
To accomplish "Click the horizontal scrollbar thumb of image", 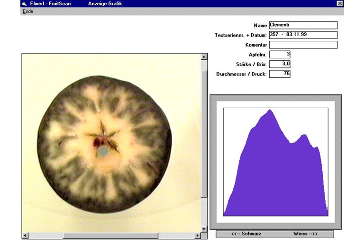I will pyautogui.click(x=110, y=235).
